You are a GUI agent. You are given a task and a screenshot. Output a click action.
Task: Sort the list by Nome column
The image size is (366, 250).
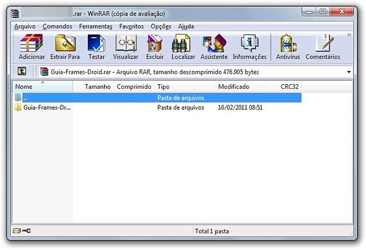(41, 87)
